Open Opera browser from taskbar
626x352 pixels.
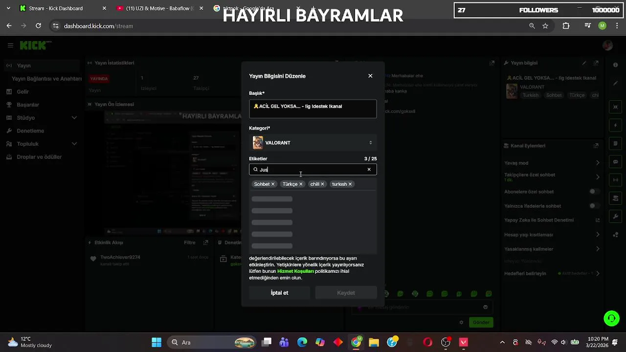tap(427, 342)
